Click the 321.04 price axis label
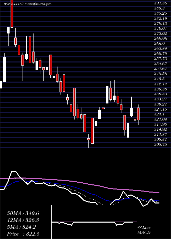 tap(160, 119)
